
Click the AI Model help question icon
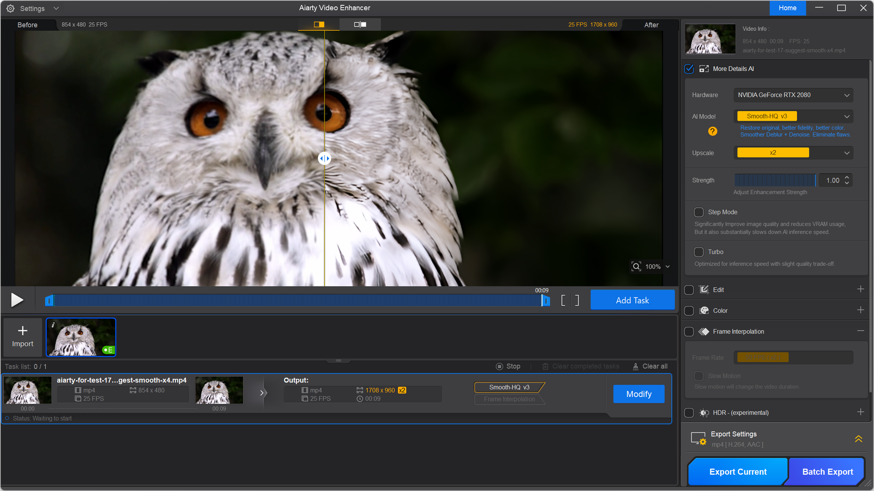click(x=712, y=131)
